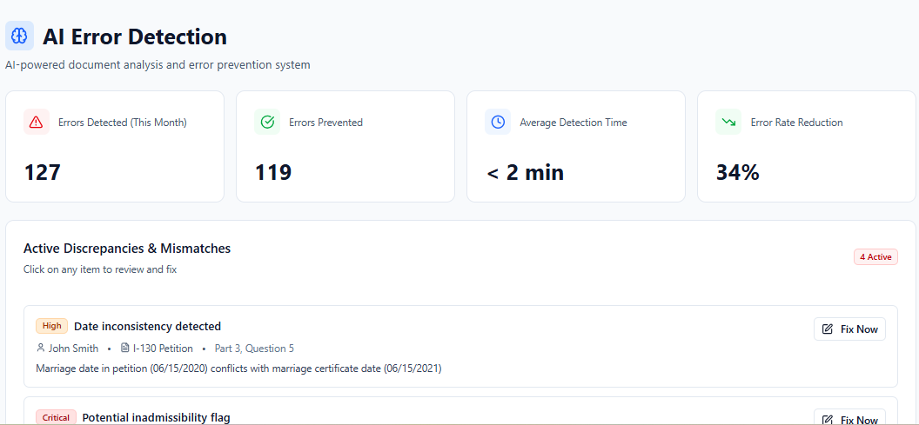Click Fix Now for Date inconsistency

pos(849,329)
